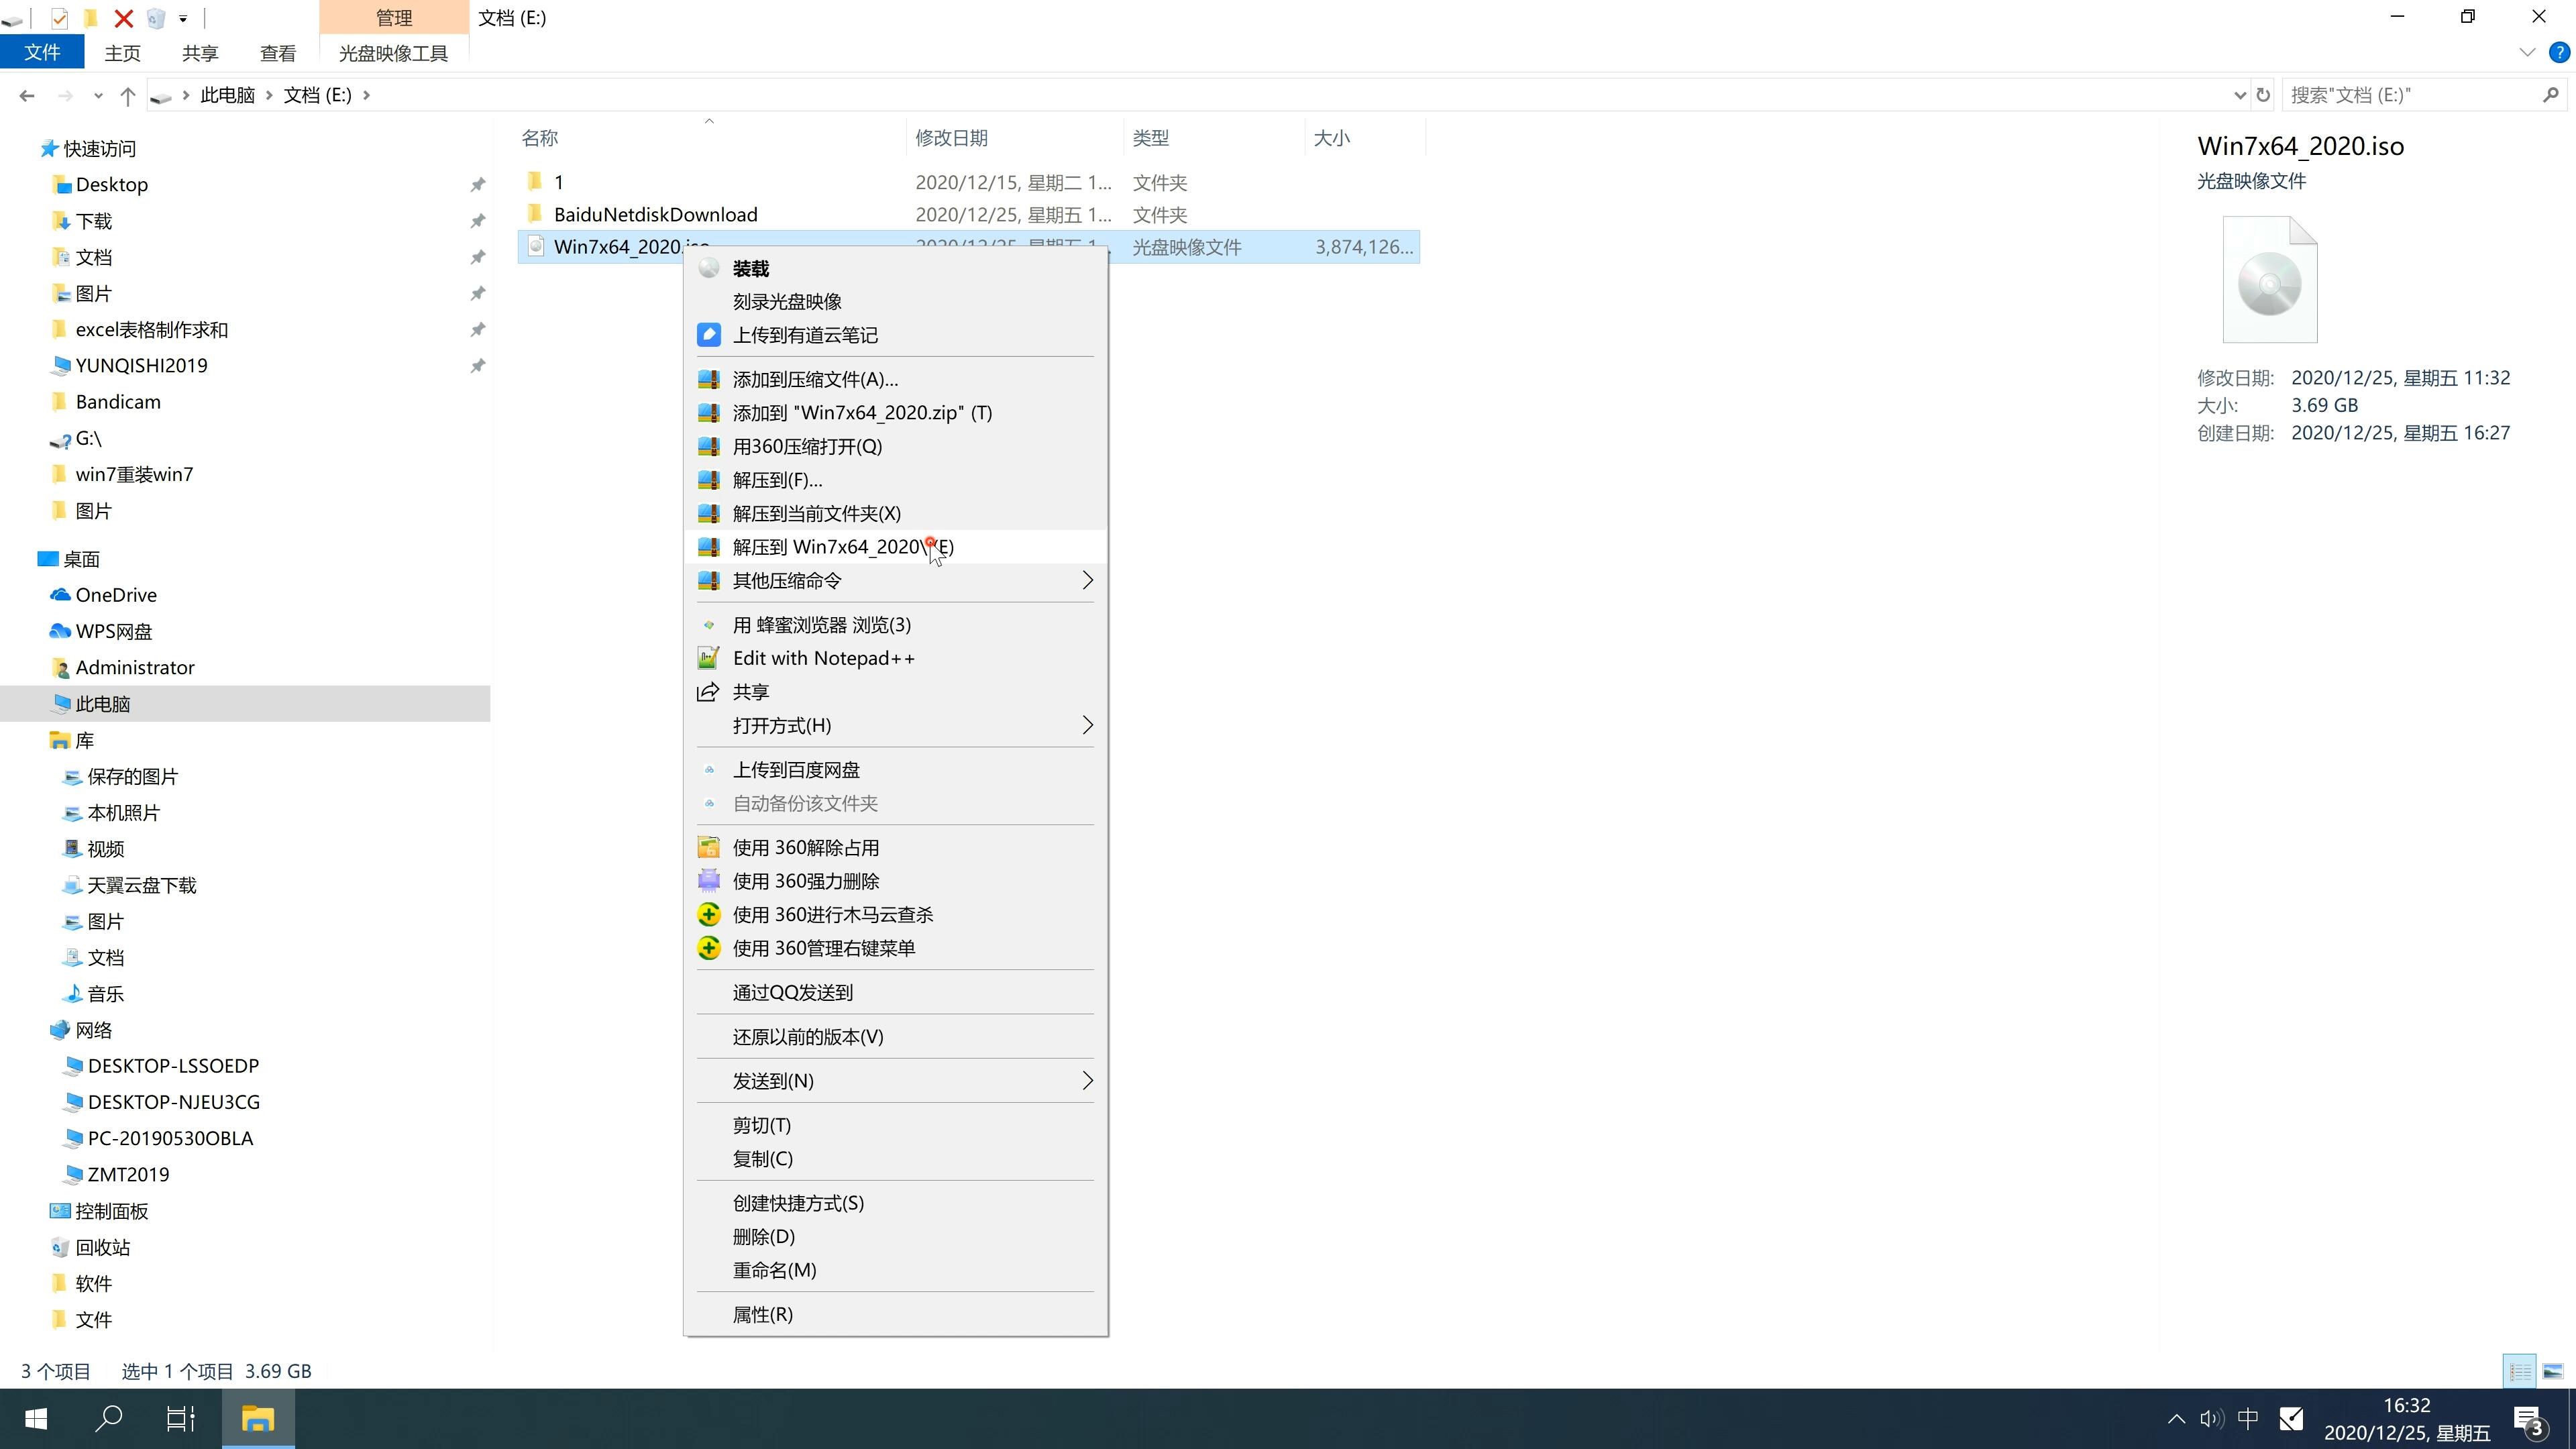Viewport: 2576px width, 1449px height.
Task: Click 添加到压缩文件(A)... option
Action: [x=814, y=378]
